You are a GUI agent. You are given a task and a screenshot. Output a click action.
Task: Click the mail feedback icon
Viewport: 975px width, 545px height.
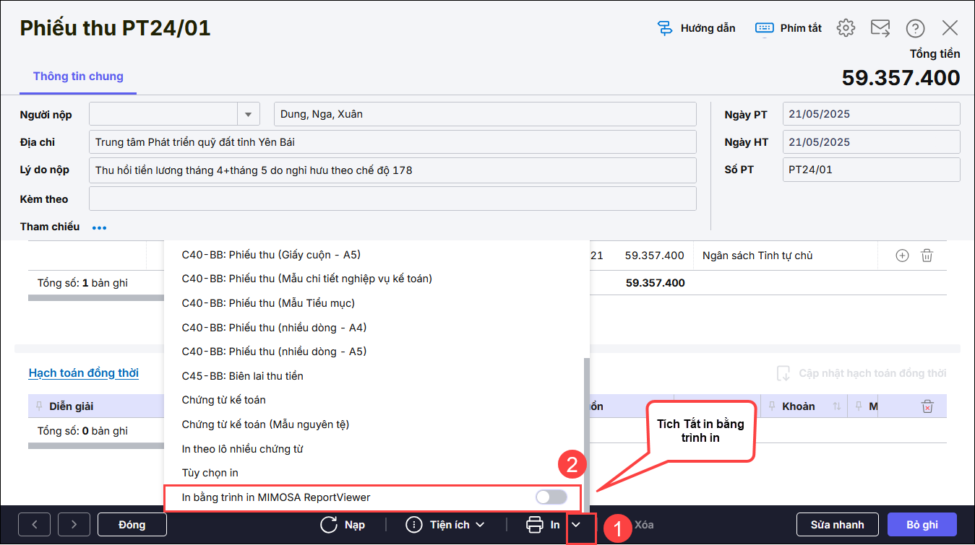(880, 28)
